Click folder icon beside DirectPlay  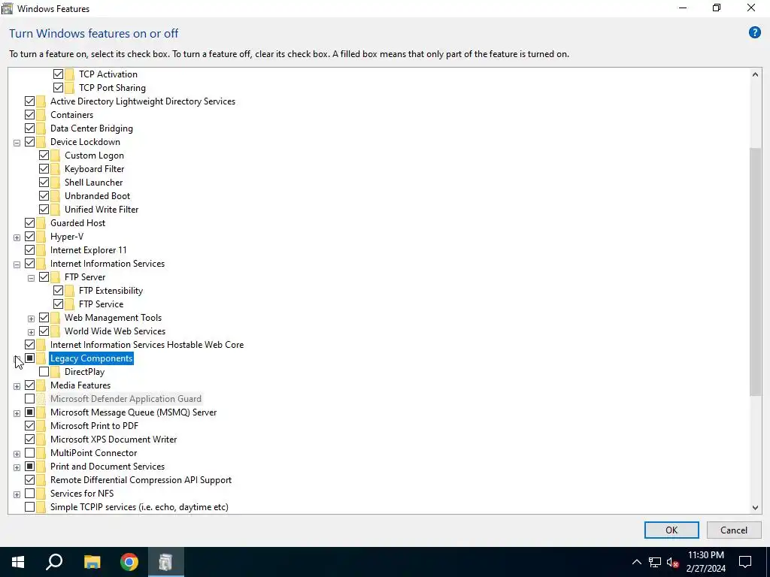click(x=56, y=372)
